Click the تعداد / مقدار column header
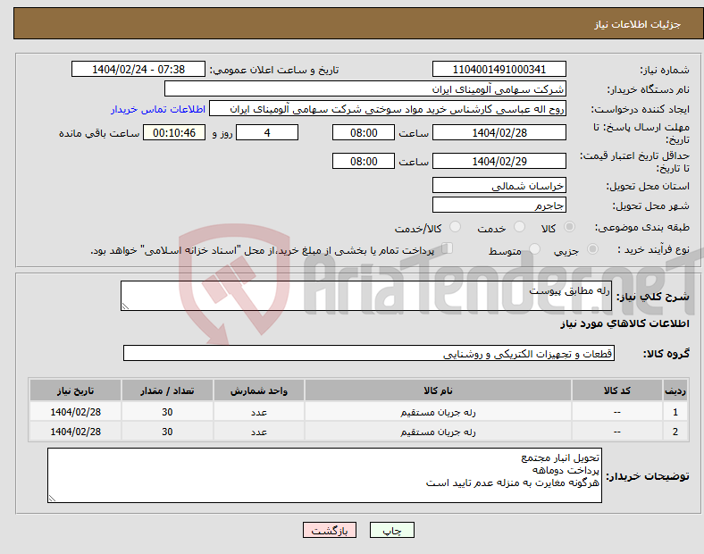Screen dimensions: 704x554 (167, 390)
